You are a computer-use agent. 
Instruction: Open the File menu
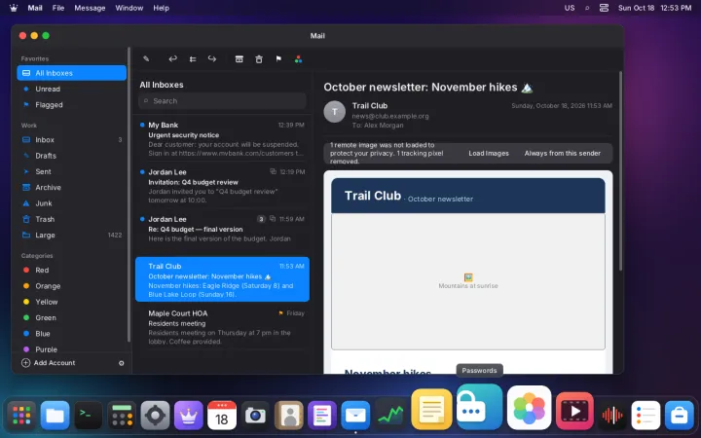[x=58, y=8]
